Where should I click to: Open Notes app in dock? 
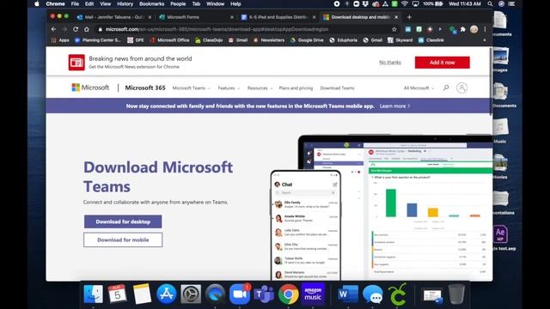coord(142,294)
